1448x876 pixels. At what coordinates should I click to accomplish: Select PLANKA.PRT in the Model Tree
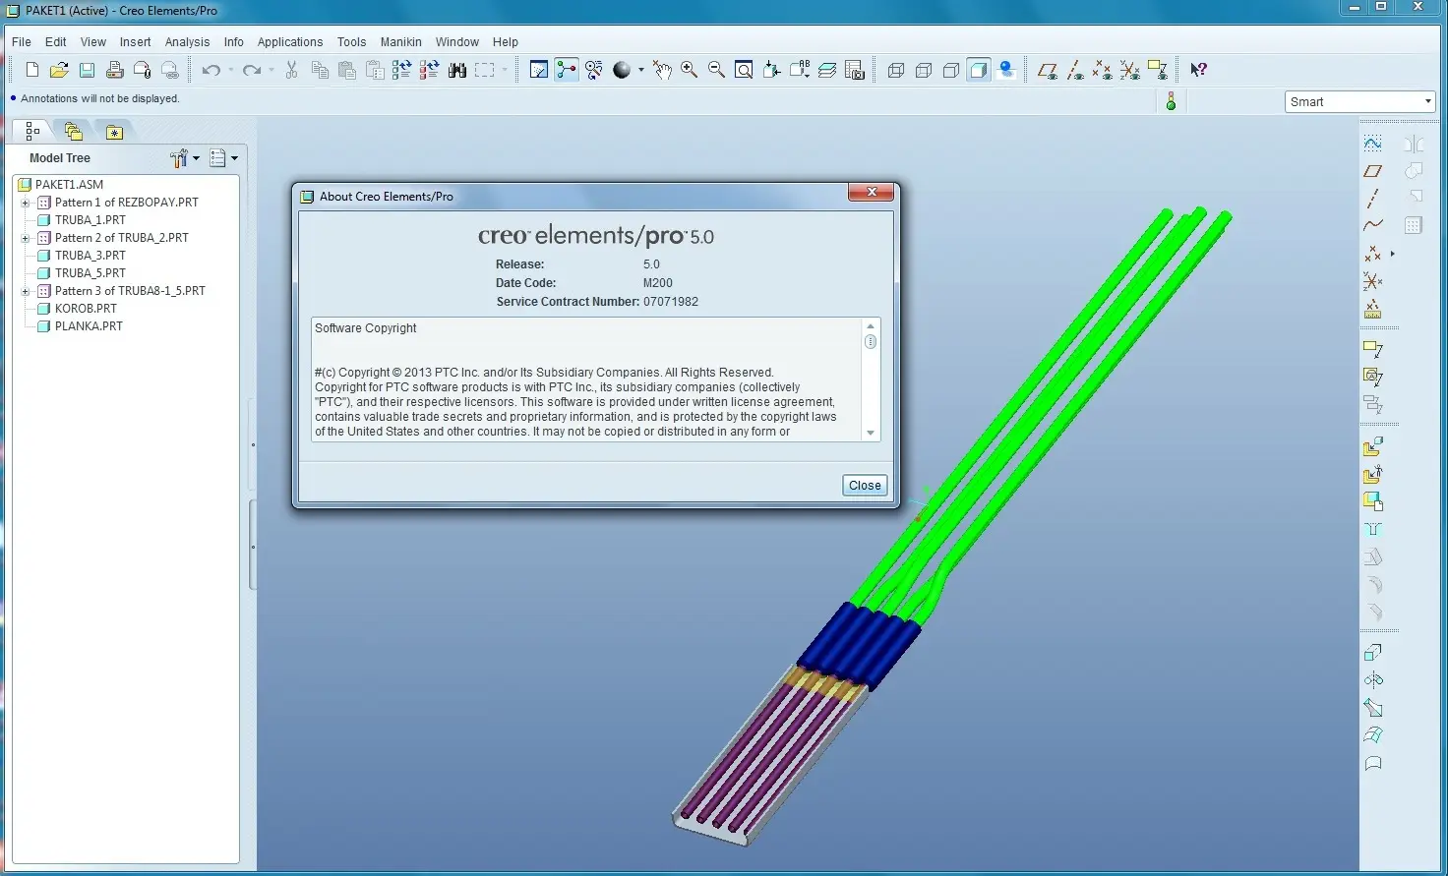pyautogui.click(x=89, y=326)
